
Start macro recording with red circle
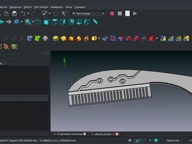112,13
